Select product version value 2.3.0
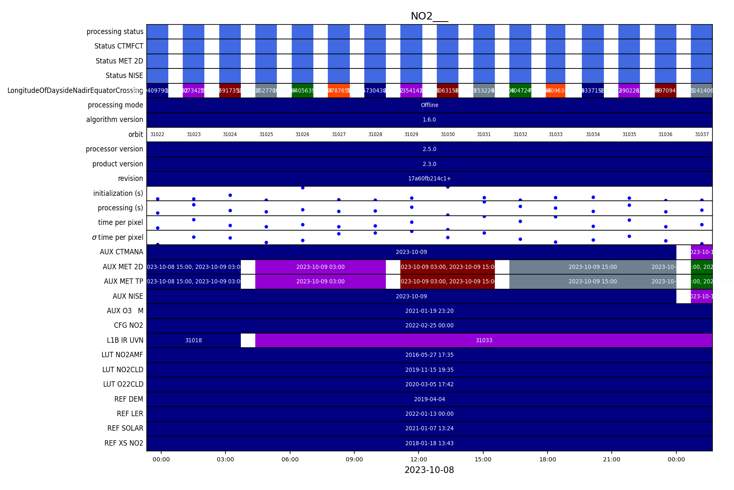This screenshot has height=490, width=734. pos(429,164)
